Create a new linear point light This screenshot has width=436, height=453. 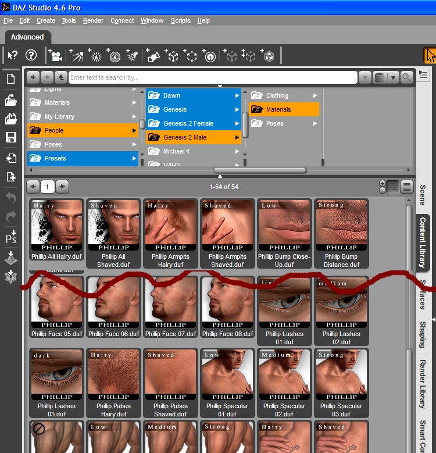tap(114, 55)
